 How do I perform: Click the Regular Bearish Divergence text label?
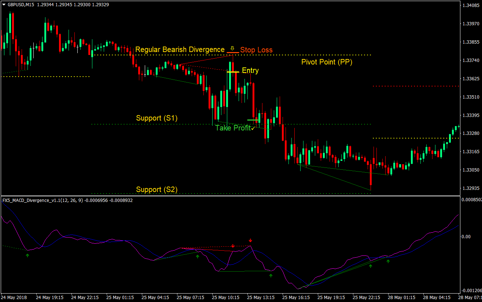pos(180,49)
